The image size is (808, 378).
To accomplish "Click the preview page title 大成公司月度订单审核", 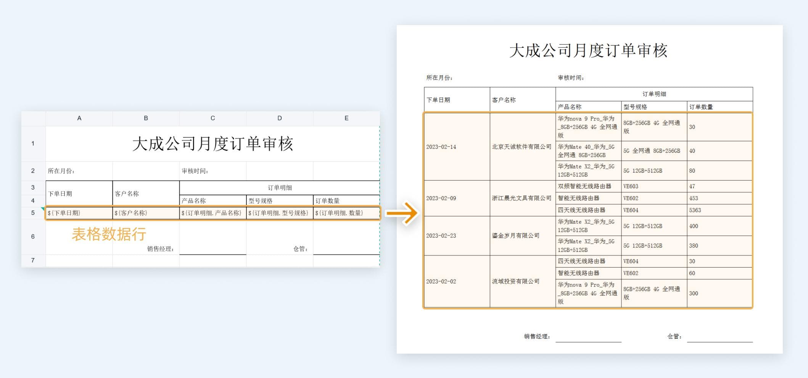I will tap(588, 51).
